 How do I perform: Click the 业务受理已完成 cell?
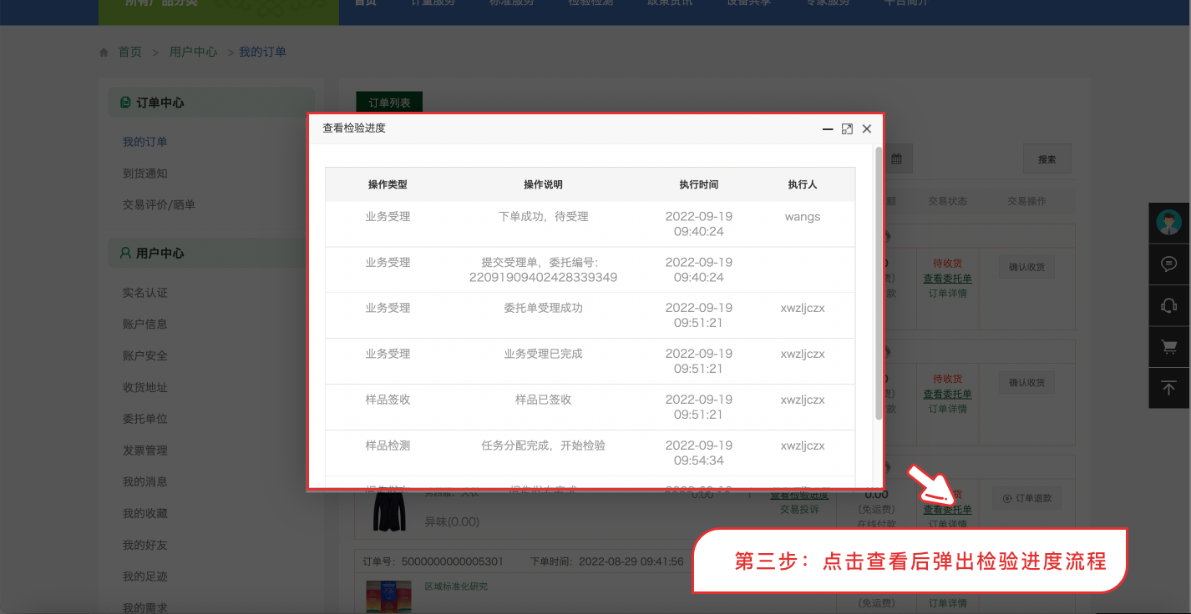[543, 354]
